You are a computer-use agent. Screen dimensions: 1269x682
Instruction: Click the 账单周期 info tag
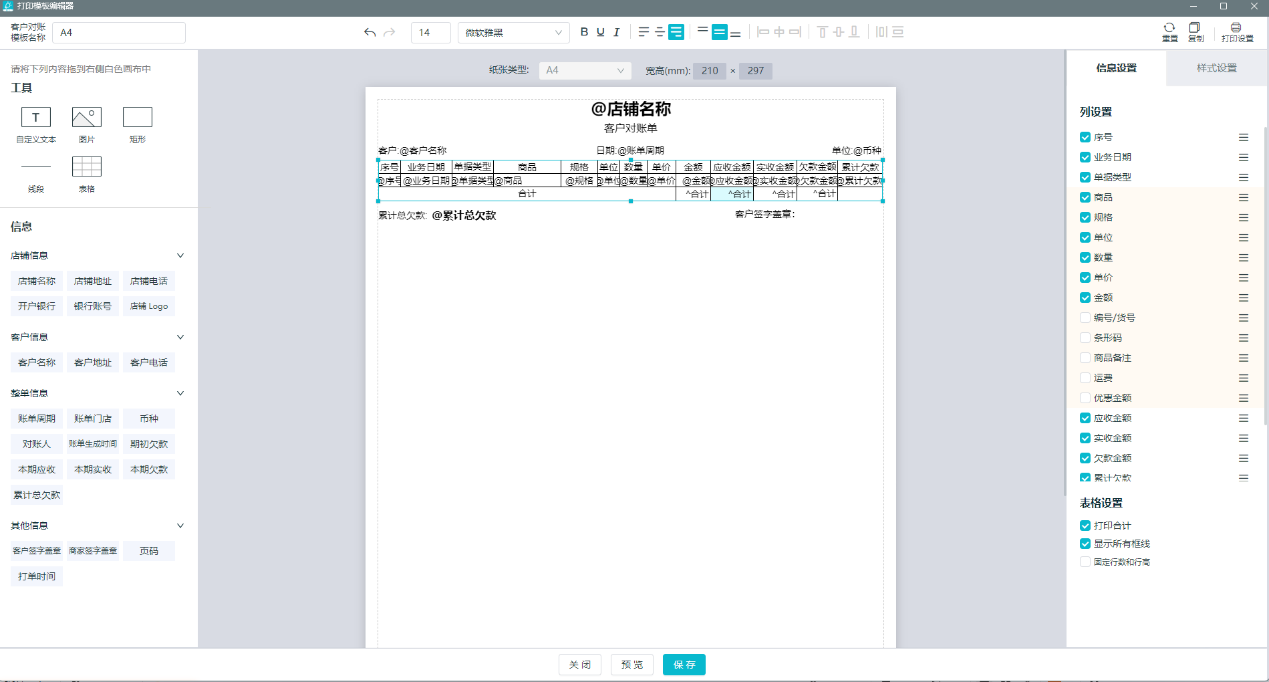pos(37,419)
